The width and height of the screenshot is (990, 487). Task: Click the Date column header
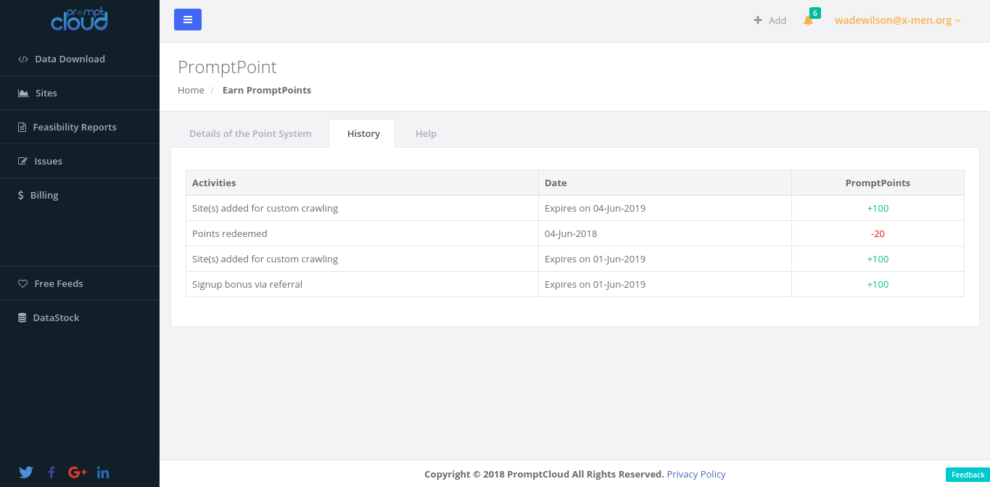[664, 183]
